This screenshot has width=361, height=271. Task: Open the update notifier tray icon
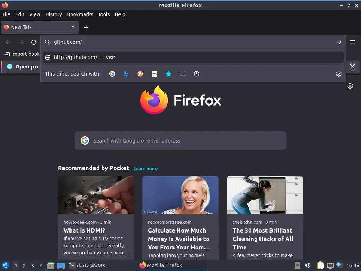pos(339,265)
